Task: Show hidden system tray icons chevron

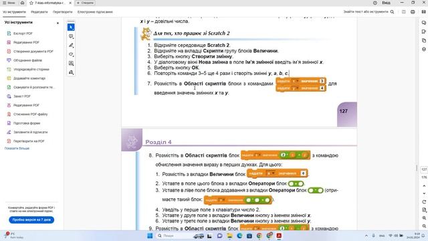Action: pos(366,236)
